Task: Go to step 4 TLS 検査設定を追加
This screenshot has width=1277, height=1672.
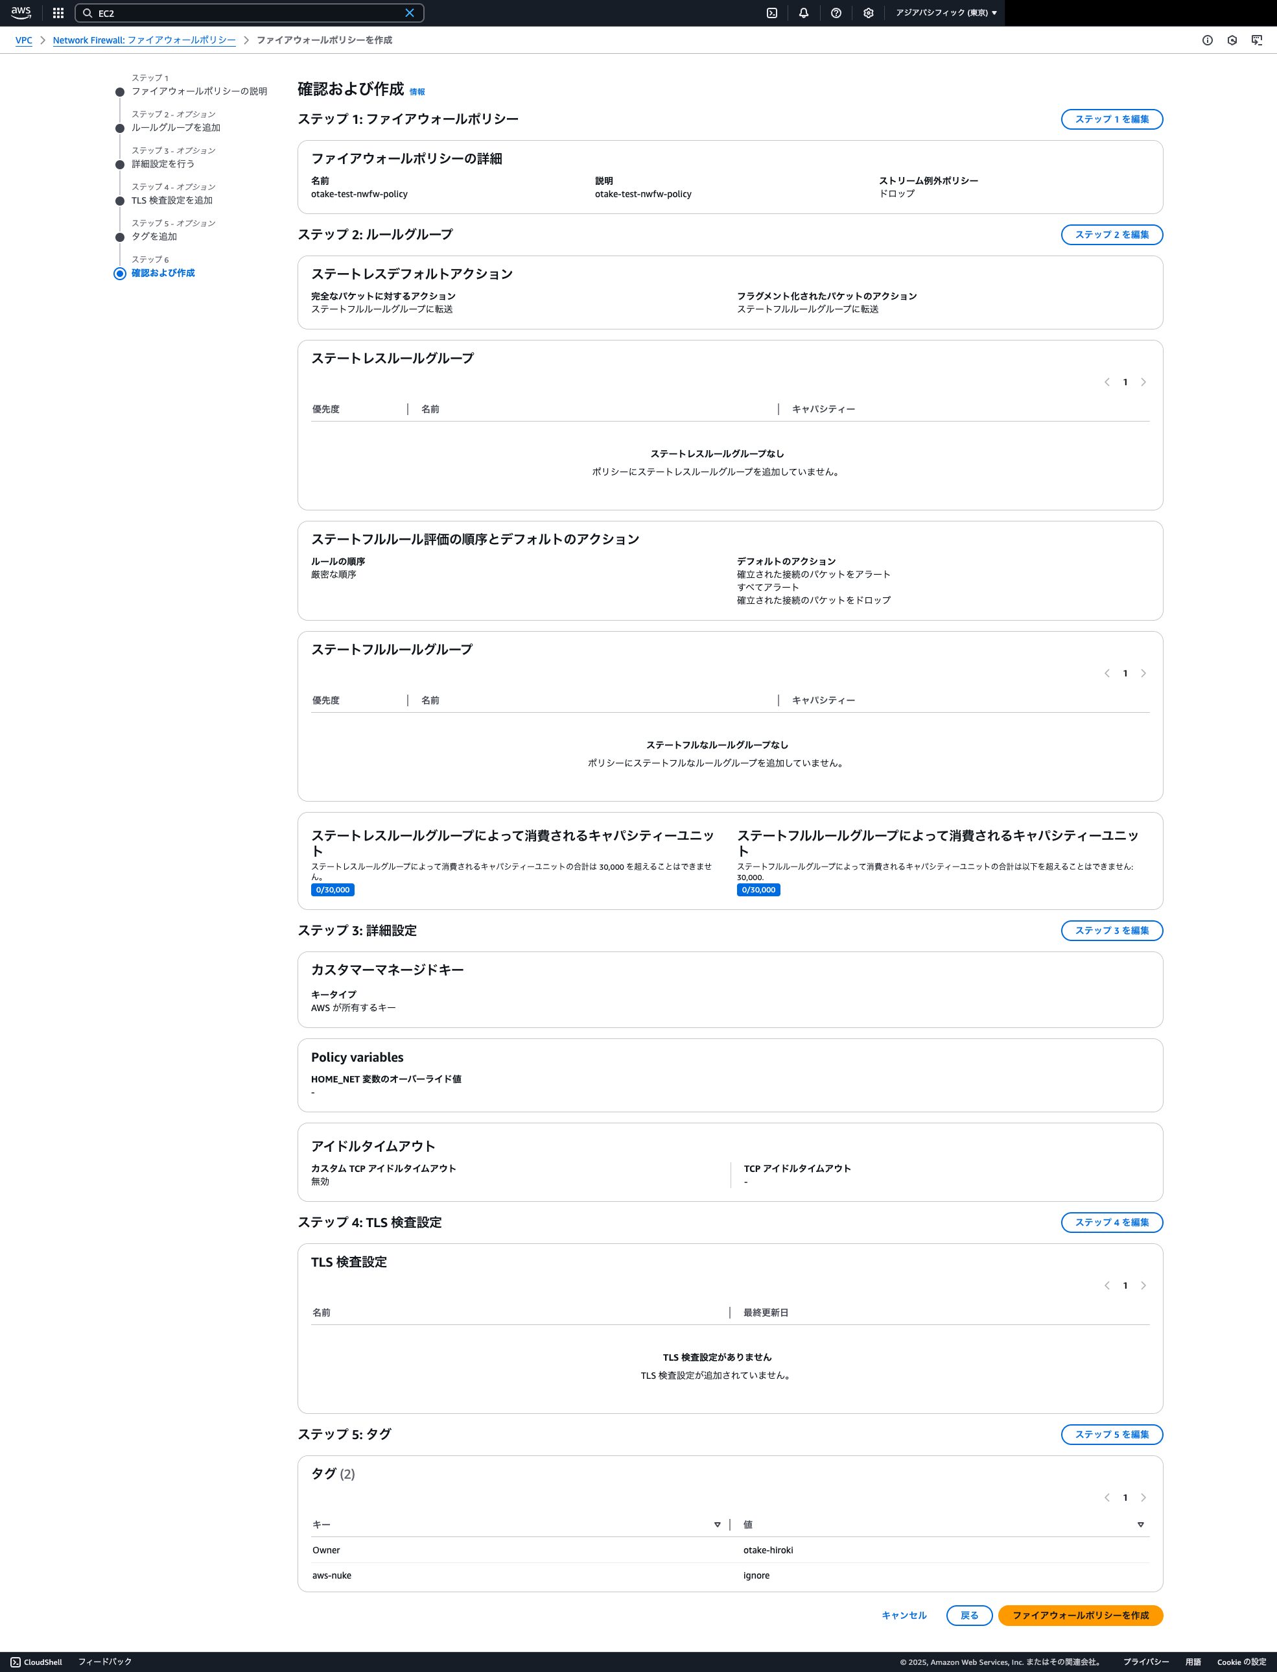Action: (x=172, y=201)
